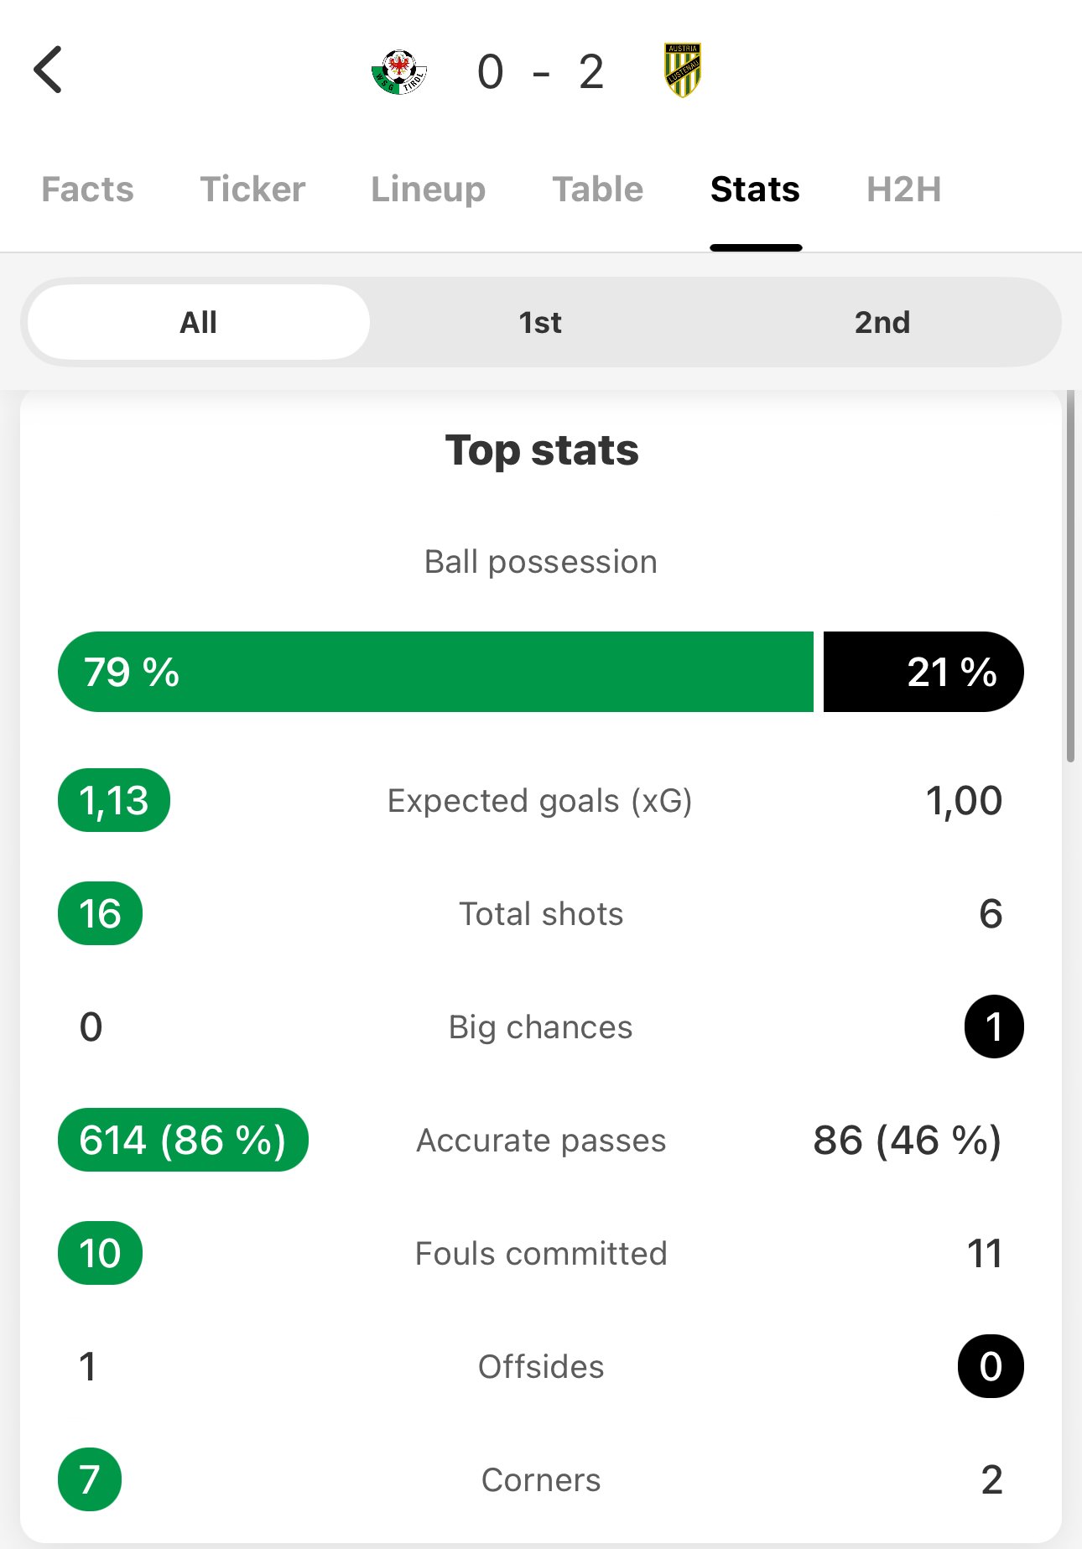Open the Ticker tab

[252, 190]
